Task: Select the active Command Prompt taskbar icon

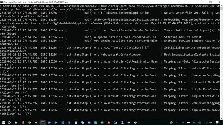Action: click(43, 123)
